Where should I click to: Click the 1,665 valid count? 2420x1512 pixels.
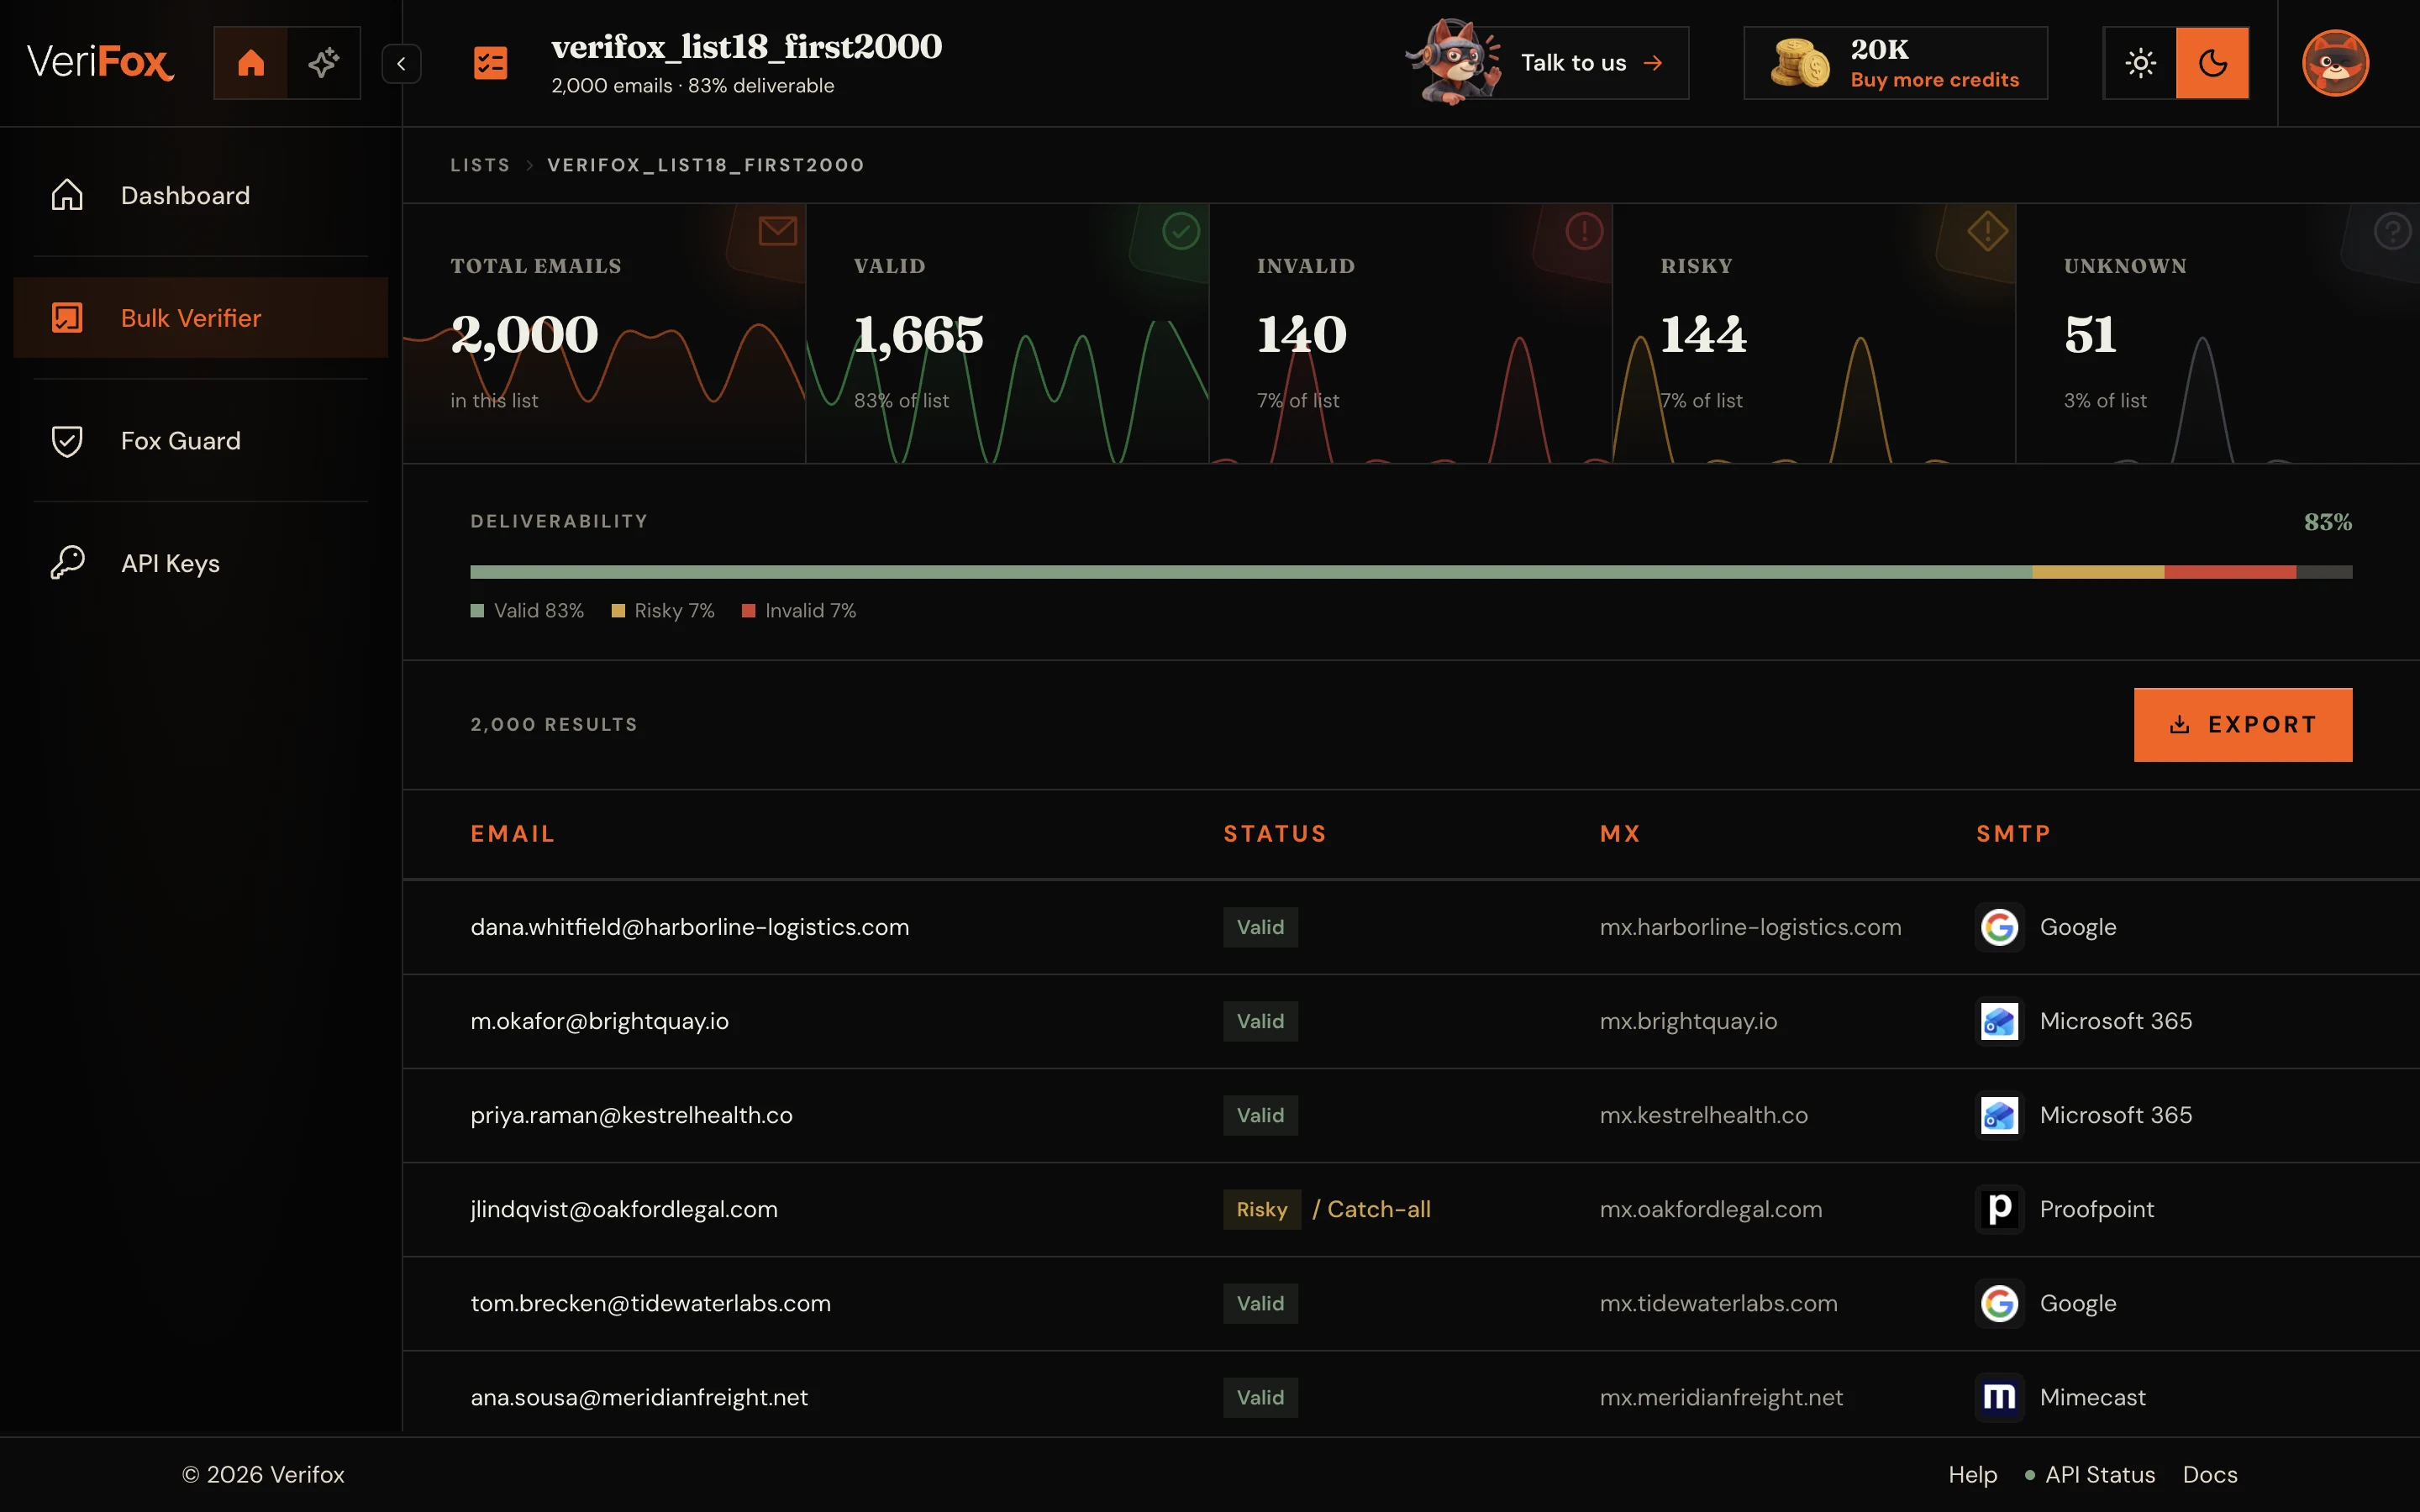pos(918,334)
